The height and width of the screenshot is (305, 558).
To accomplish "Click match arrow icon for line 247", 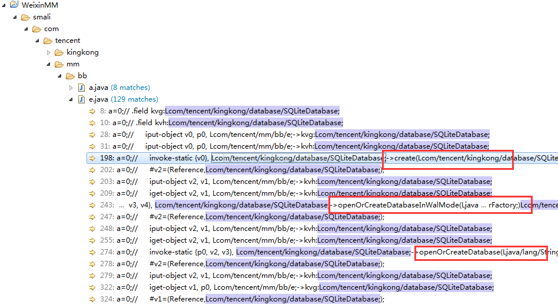I will [92, 217].
